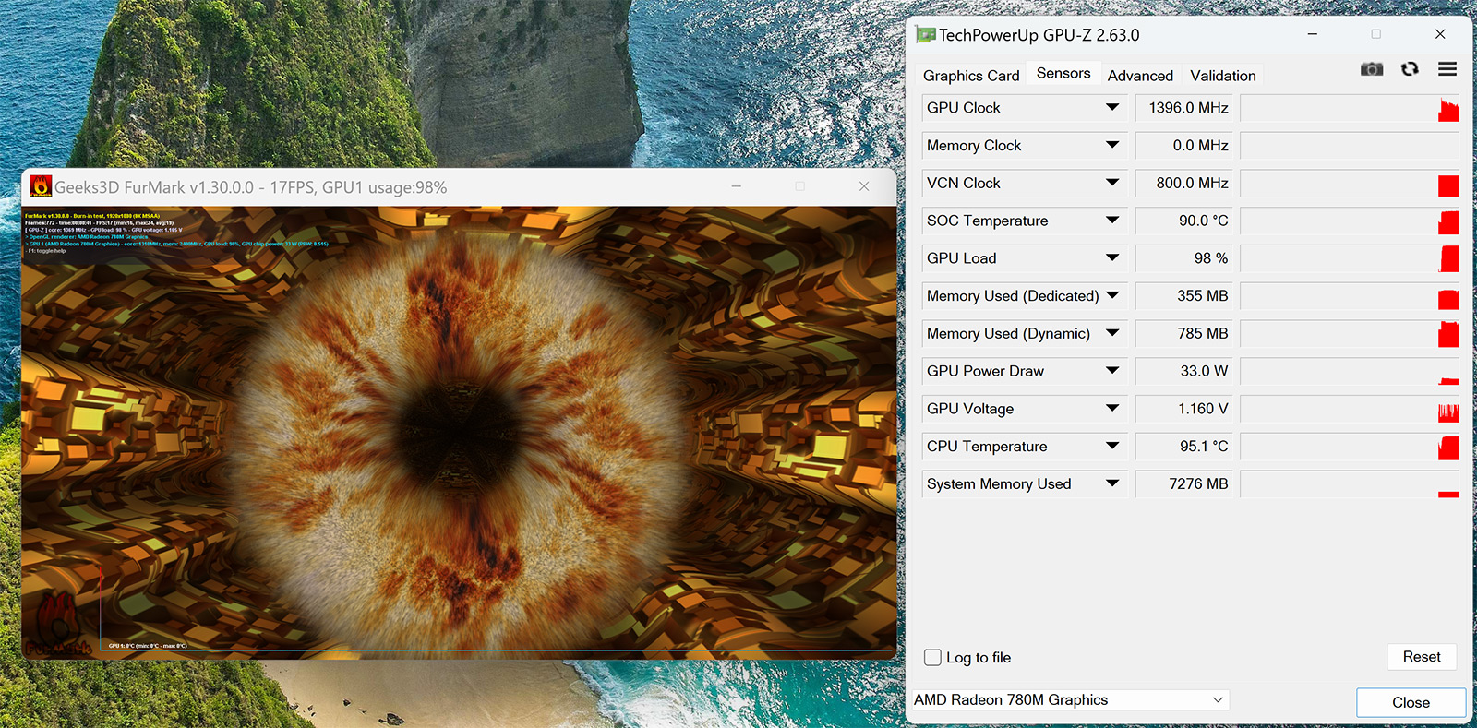The width and height of the screenshot is (1477, 728).
Task: Click the 355 MB dedicated memory value
Action: point(1185,296)
